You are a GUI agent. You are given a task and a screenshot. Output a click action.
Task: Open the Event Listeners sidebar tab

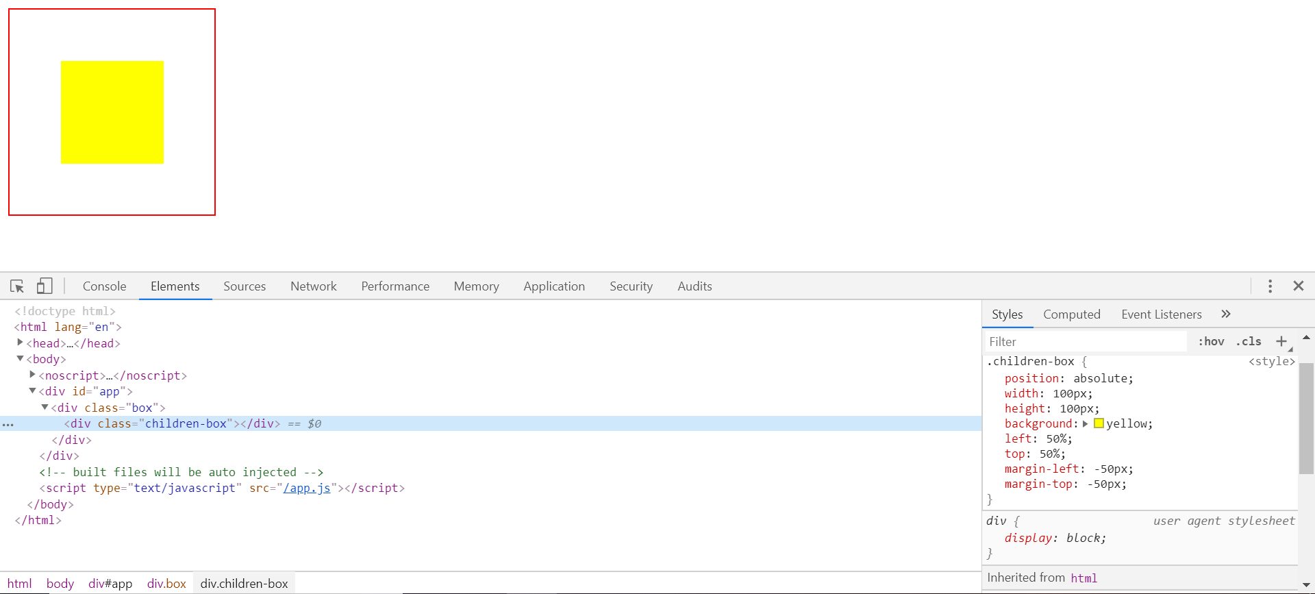(x=1162, y=314)
